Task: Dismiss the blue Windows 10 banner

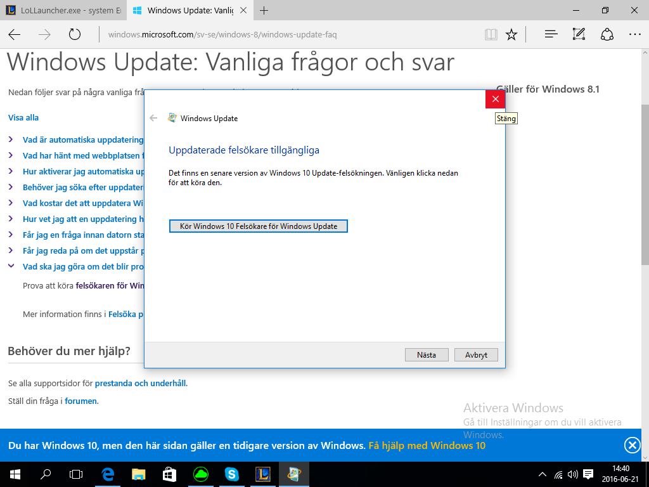Action: (x=632, y=445)
